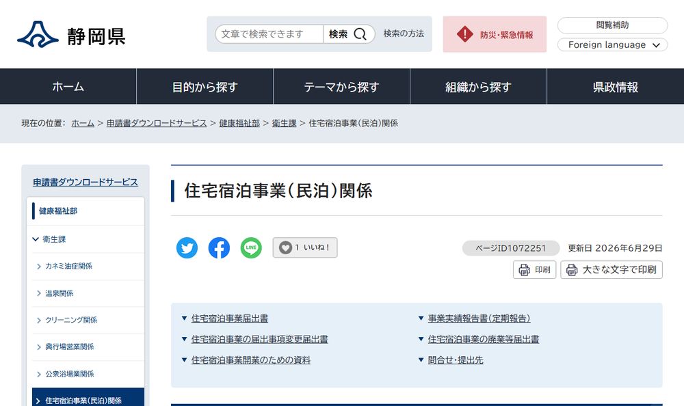The width and height of the screenshot is (684, 406).
Task: Click 大きな文字で印刷 button
Action: (611, 269)
